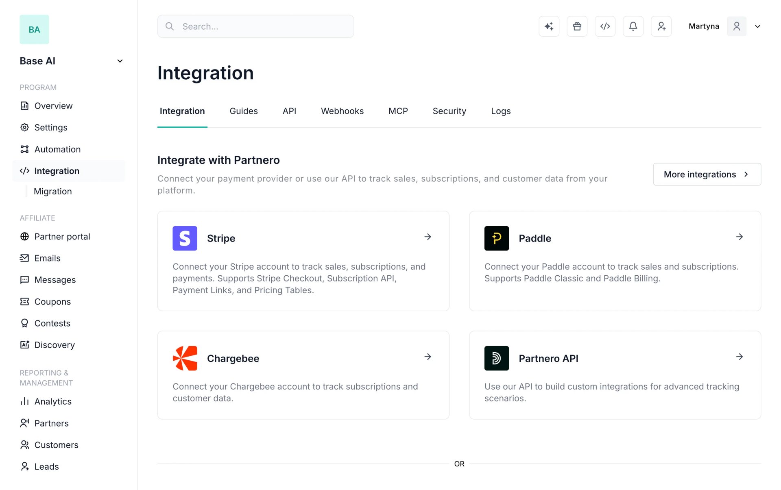Click the AI sparkle icon in the top bar
The height and width of the screenshot is (490, 781).
point(549,26)
